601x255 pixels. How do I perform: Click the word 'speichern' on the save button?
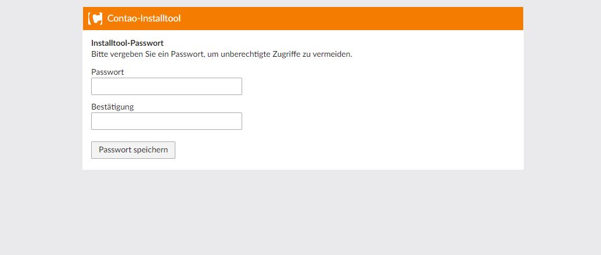pos(150,150)
